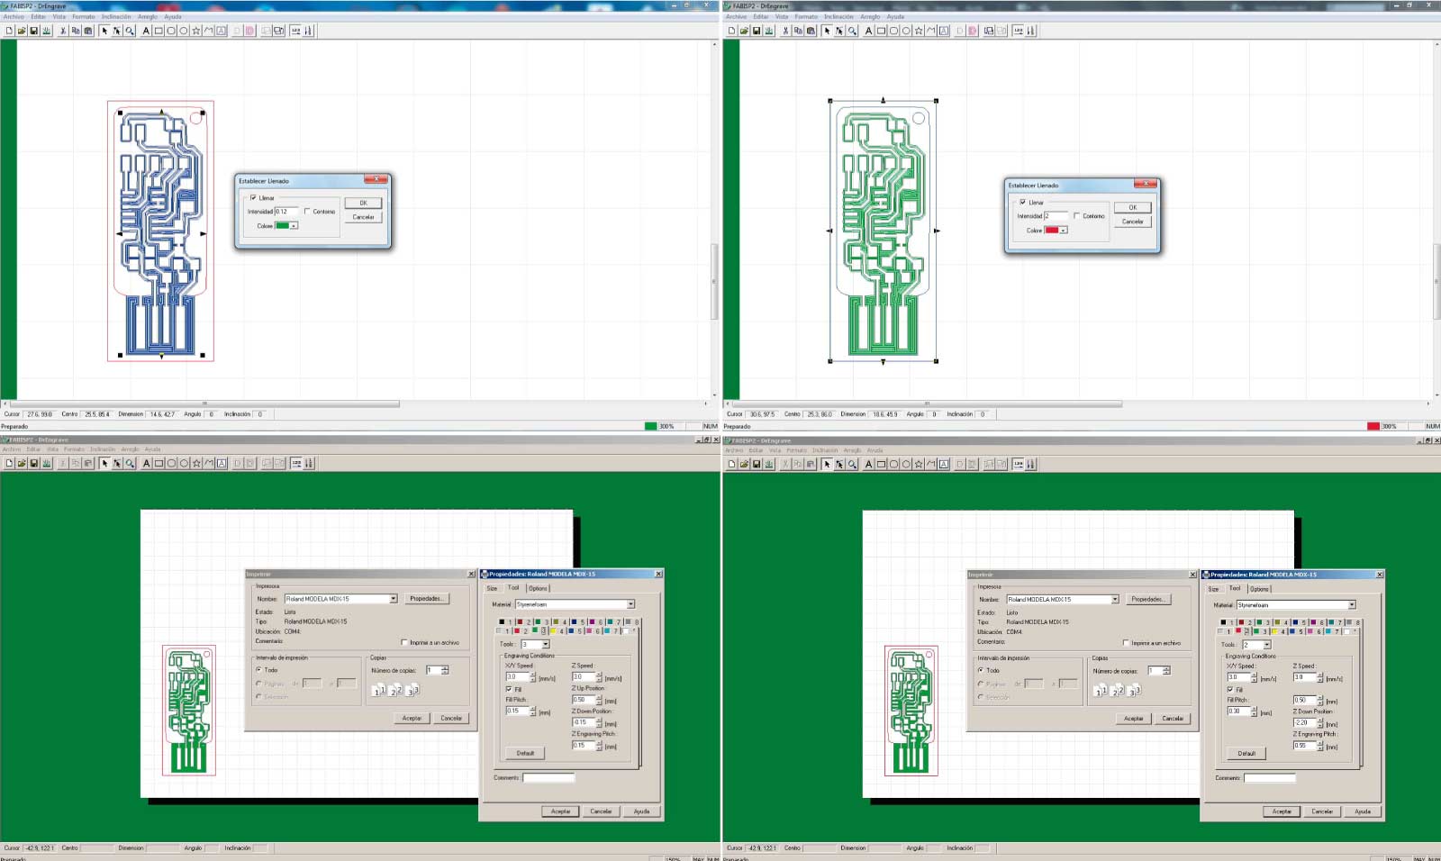The height and width of the screenshot is (861, 1441).
Task: Click the Save icon in top-left window
Action: click(x=34, y=31)
